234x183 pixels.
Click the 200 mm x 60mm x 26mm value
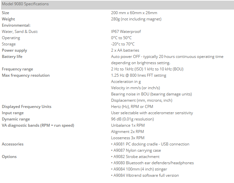pyautogui.click(x=134, y=13)
